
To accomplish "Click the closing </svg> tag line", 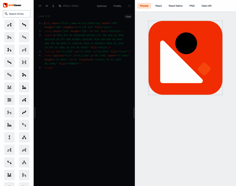I will tap(49, 68).
